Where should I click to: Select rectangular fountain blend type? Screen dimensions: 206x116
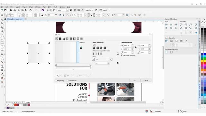[105, 48]
